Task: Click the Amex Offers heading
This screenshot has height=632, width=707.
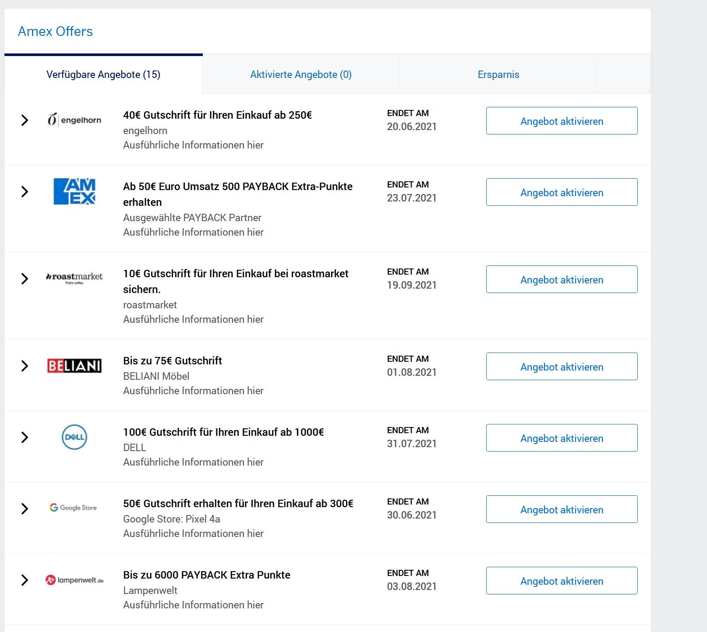Action: pos(55,32)
